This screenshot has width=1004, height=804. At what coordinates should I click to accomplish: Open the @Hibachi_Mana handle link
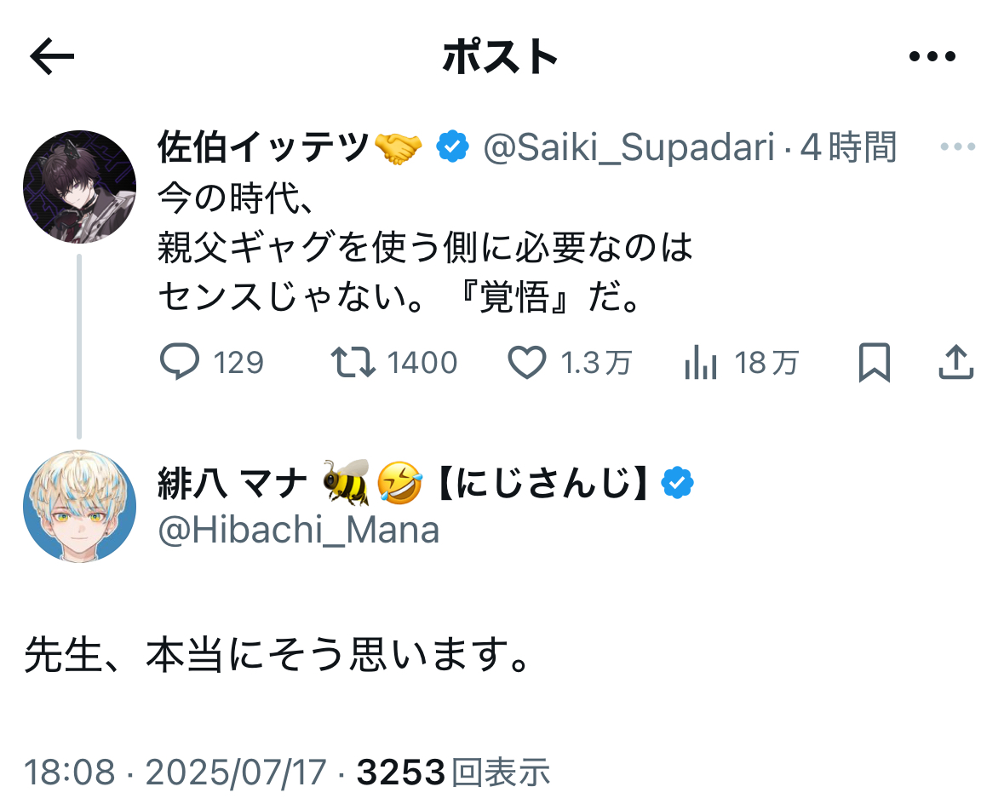click(x=299, y=531)
